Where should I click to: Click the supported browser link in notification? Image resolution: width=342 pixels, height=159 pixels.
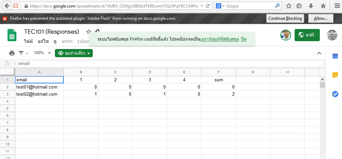219,39
